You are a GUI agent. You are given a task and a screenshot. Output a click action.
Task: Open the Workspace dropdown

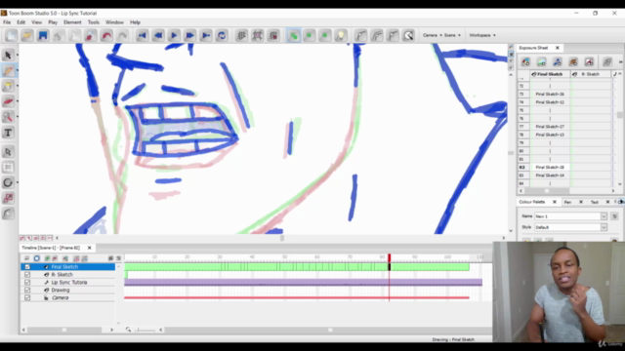coord(482,35)
